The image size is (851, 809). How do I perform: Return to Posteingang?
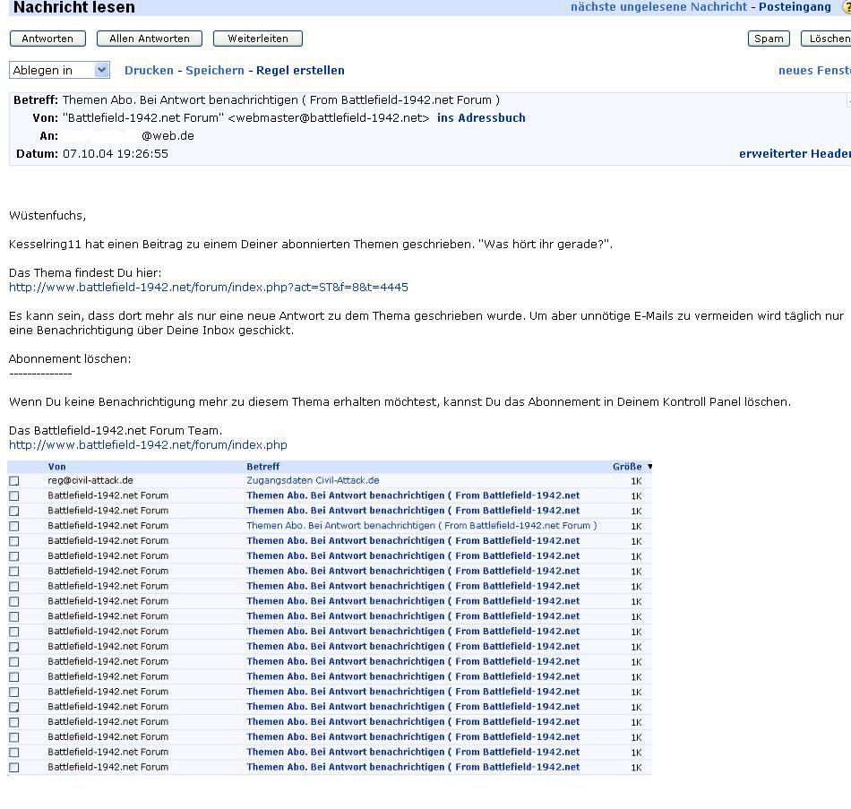coord(795,7)
